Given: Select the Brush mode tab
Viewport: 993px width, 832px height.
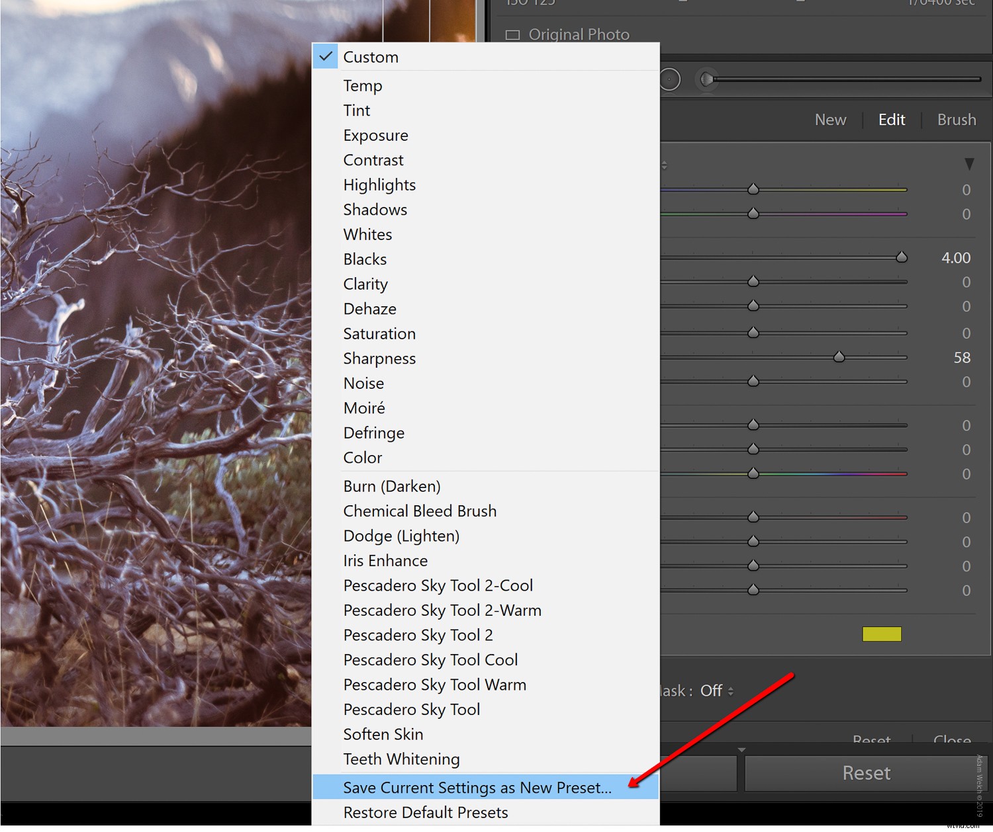Looking at the screenshot, I should tap(956, 120).
